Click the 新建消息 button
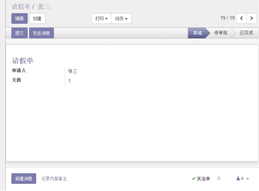This screenshot has height=191, width=259. pos(24,179)
